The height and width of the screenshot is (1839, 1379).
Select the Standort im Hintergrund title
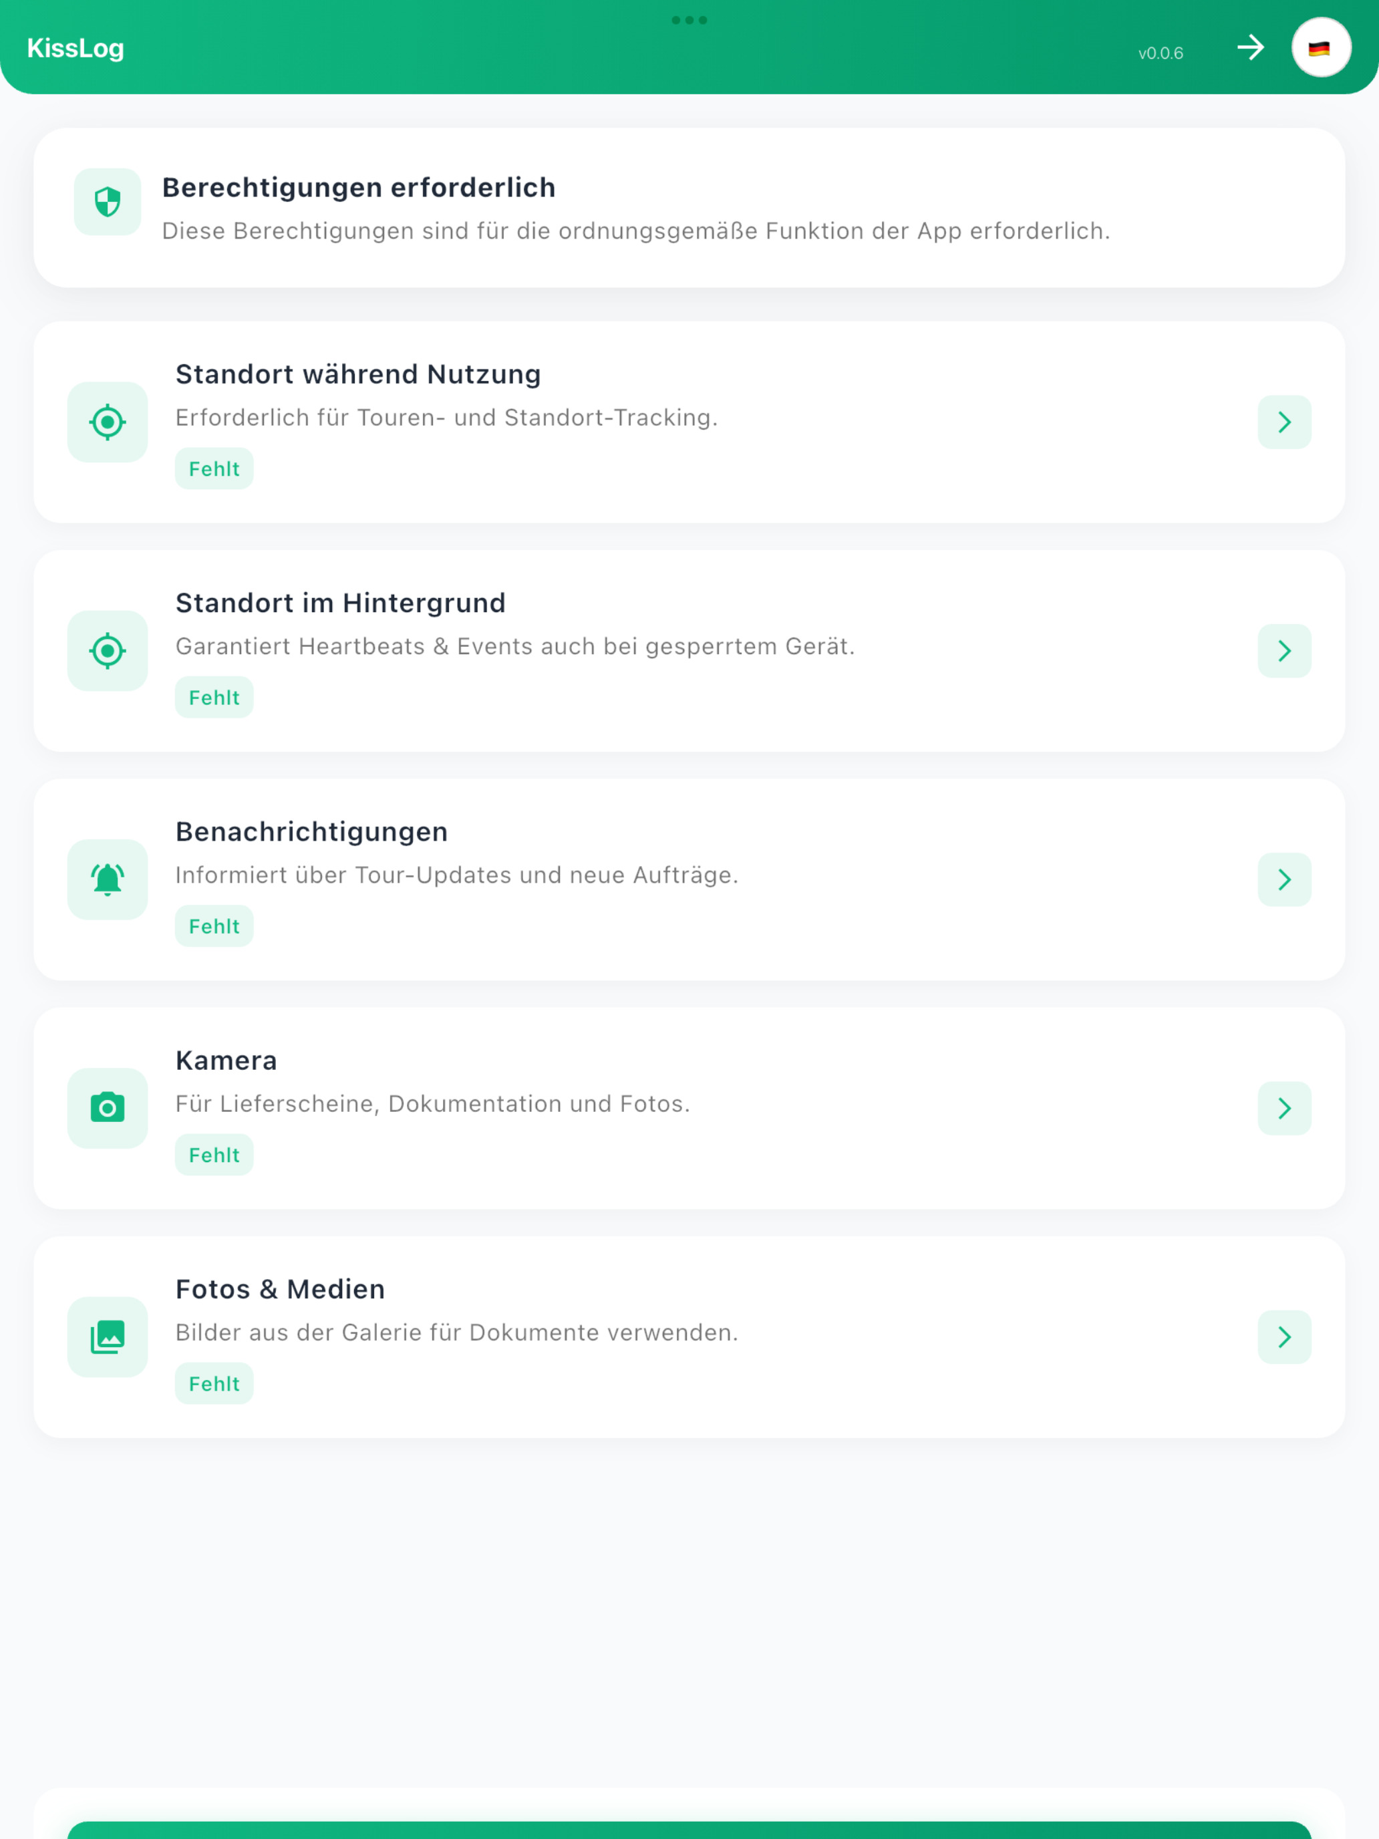tap(341, 603)
